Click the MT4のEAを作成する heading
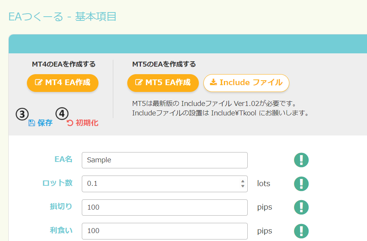367x241 pixels. 64,64
